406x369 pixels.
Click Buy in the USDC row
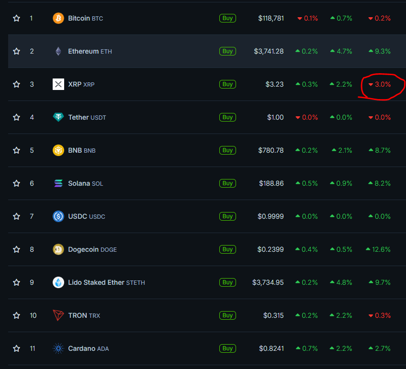tap(227, 216)
